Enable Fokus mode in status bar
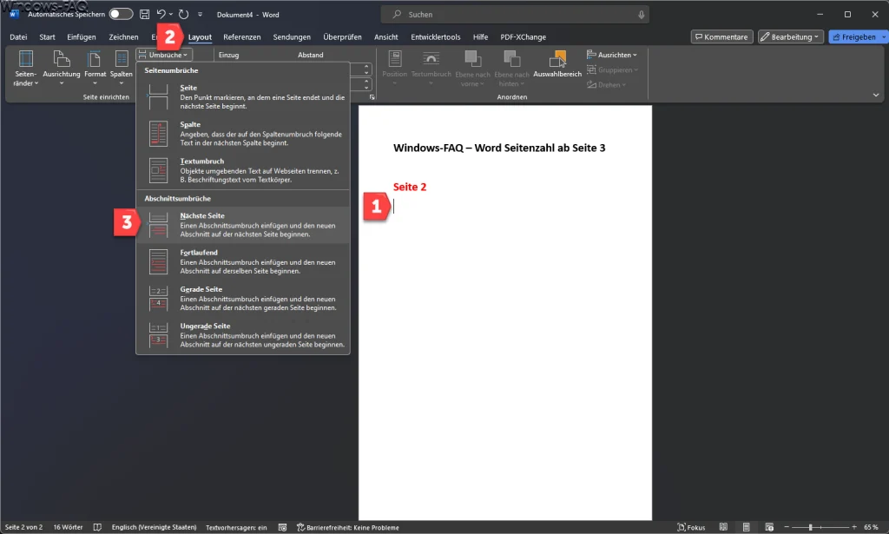The width and height of the screenshot is (889, 534). point(691,527)
